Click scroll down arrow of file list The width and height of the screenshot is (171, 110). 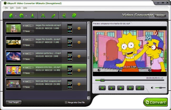coord(89,98)
